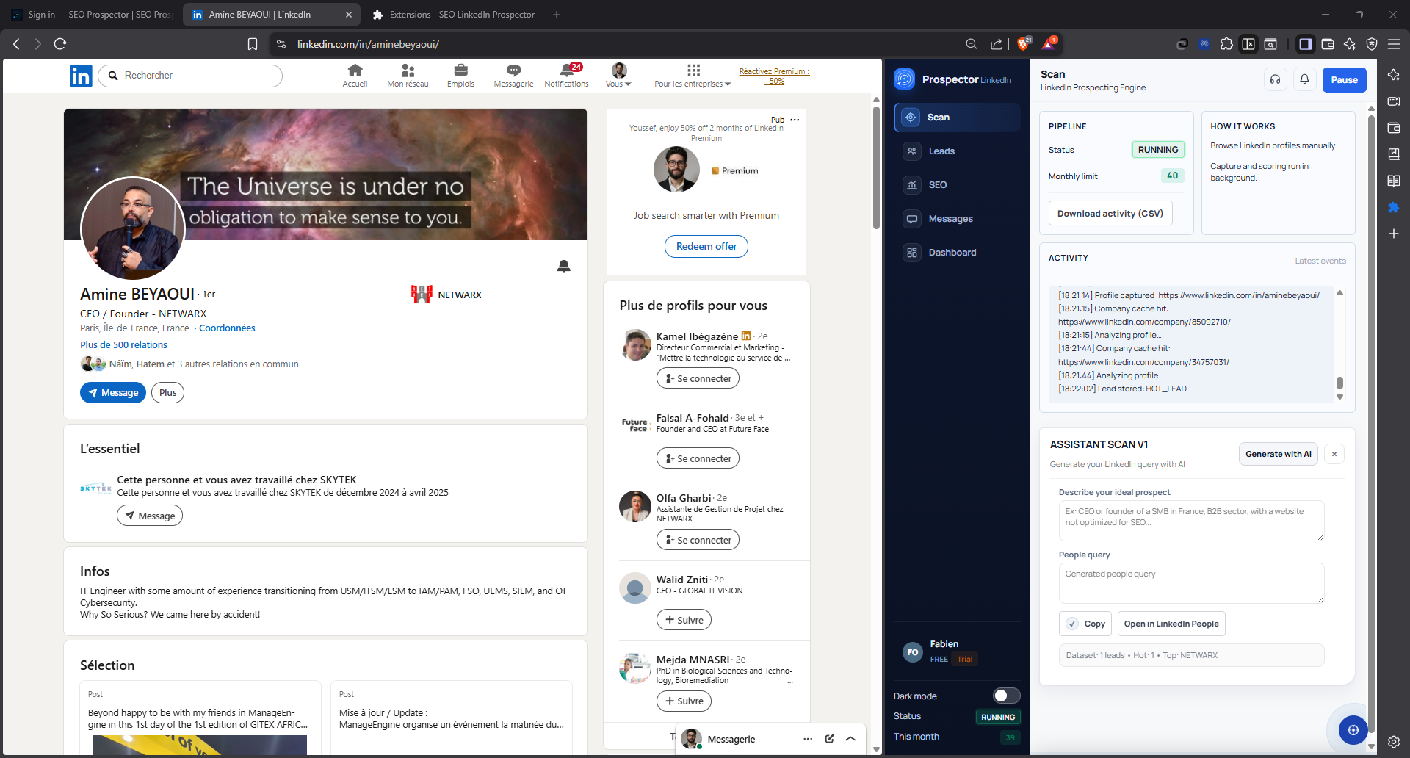Open LinkedIn Notifications
The width and height of the screenshot is (1410, 758).
(x=566, y=75)
